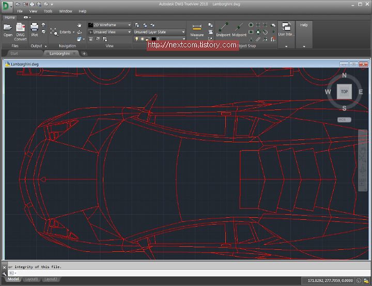
Task: Open the Window menu
Action: pos(66,11)
